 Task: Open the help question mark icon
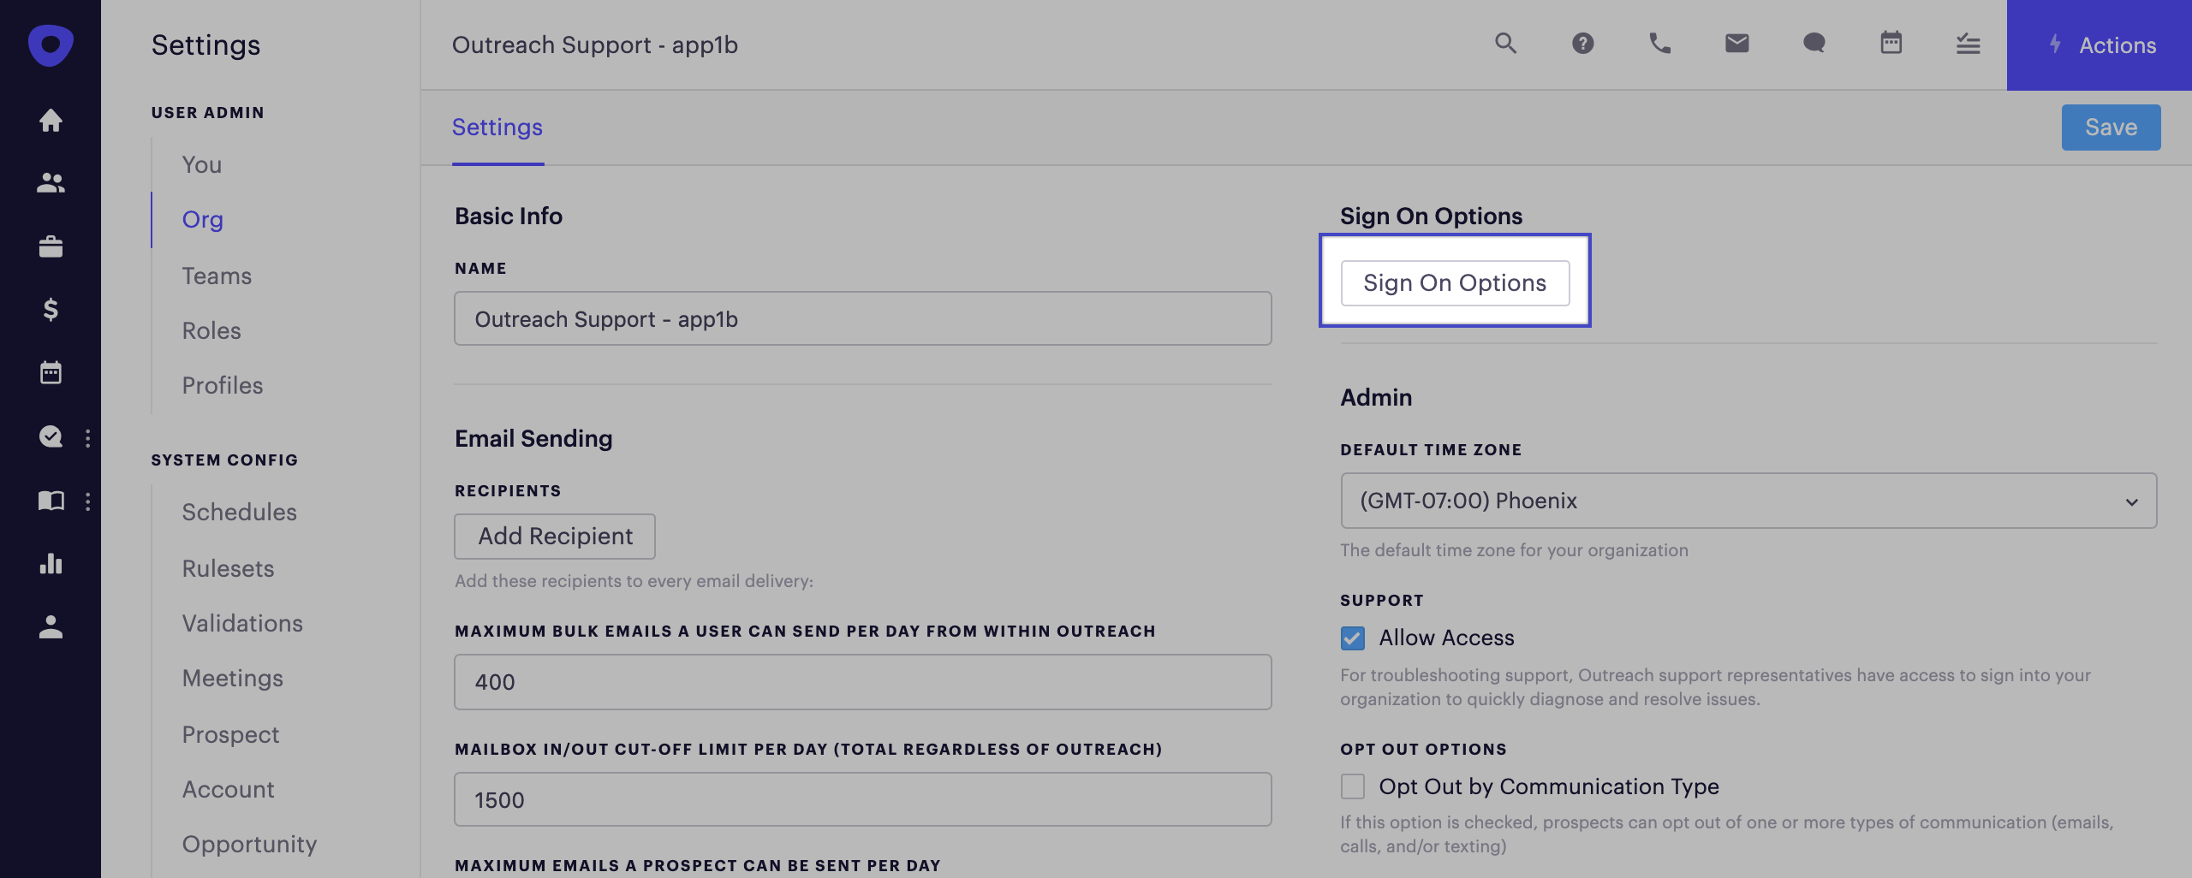1582,43
